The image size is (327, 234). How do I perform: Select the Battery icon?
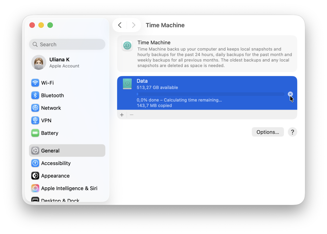35,133
